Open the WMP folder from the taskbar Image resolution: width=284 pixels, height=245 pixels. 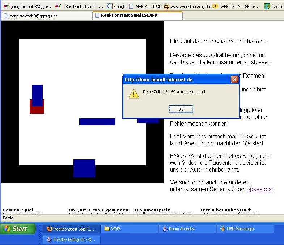130,229
